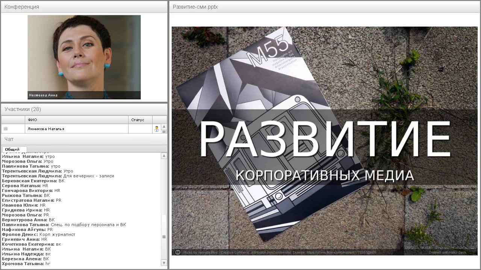Viewport: 481px width, 270px height.
Task: Click the Created with Haiku Deck credit
Action: click(447, 252)
